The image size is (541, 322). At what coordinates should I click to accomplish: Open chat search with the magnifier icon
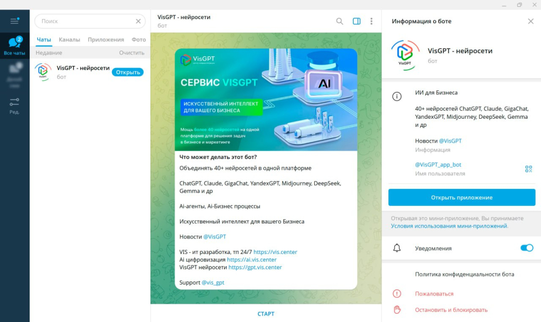tap(340, 21)
